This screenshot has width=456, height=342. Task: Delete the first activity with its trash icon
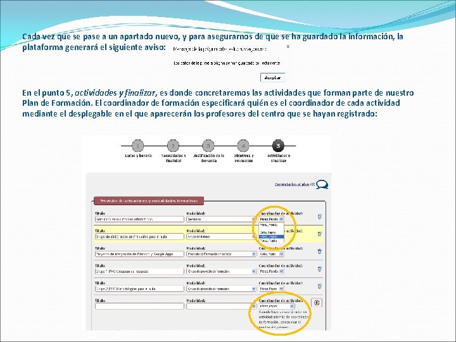pos(319,217)
